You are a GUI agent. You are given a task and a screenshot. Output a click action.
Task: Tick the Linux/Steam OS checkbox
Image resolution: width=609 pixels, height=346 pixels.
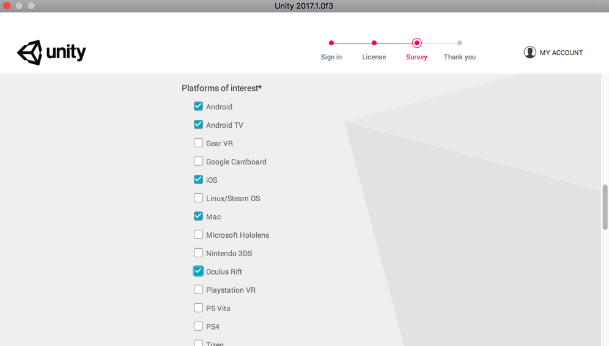(x=198, y=197)
